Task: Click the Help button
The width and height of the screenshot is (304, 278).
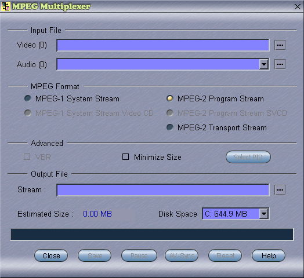Action: click(269, 255)
